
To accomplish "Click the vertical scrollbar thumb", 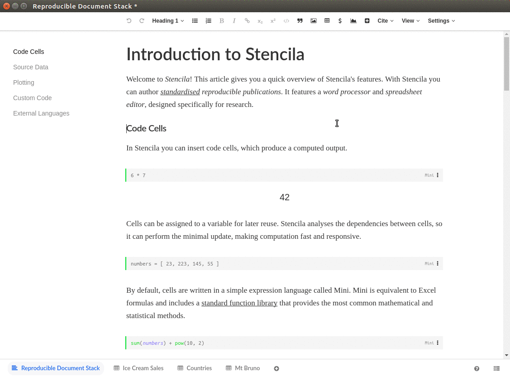I will (x=506, y=64).
